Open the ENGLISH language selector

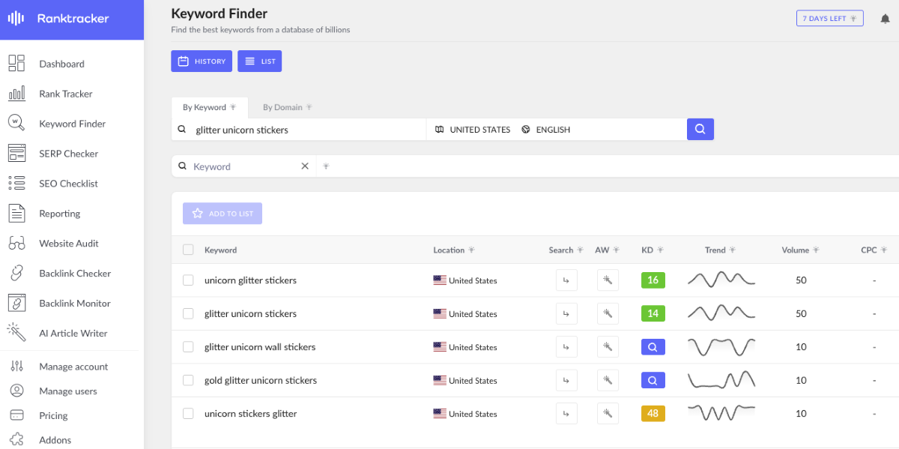point(546,130)
